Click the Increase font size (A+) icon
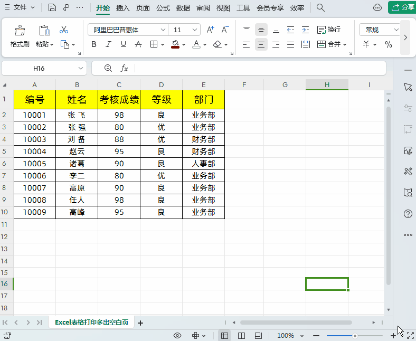416x341 pixels. (211, 30)
